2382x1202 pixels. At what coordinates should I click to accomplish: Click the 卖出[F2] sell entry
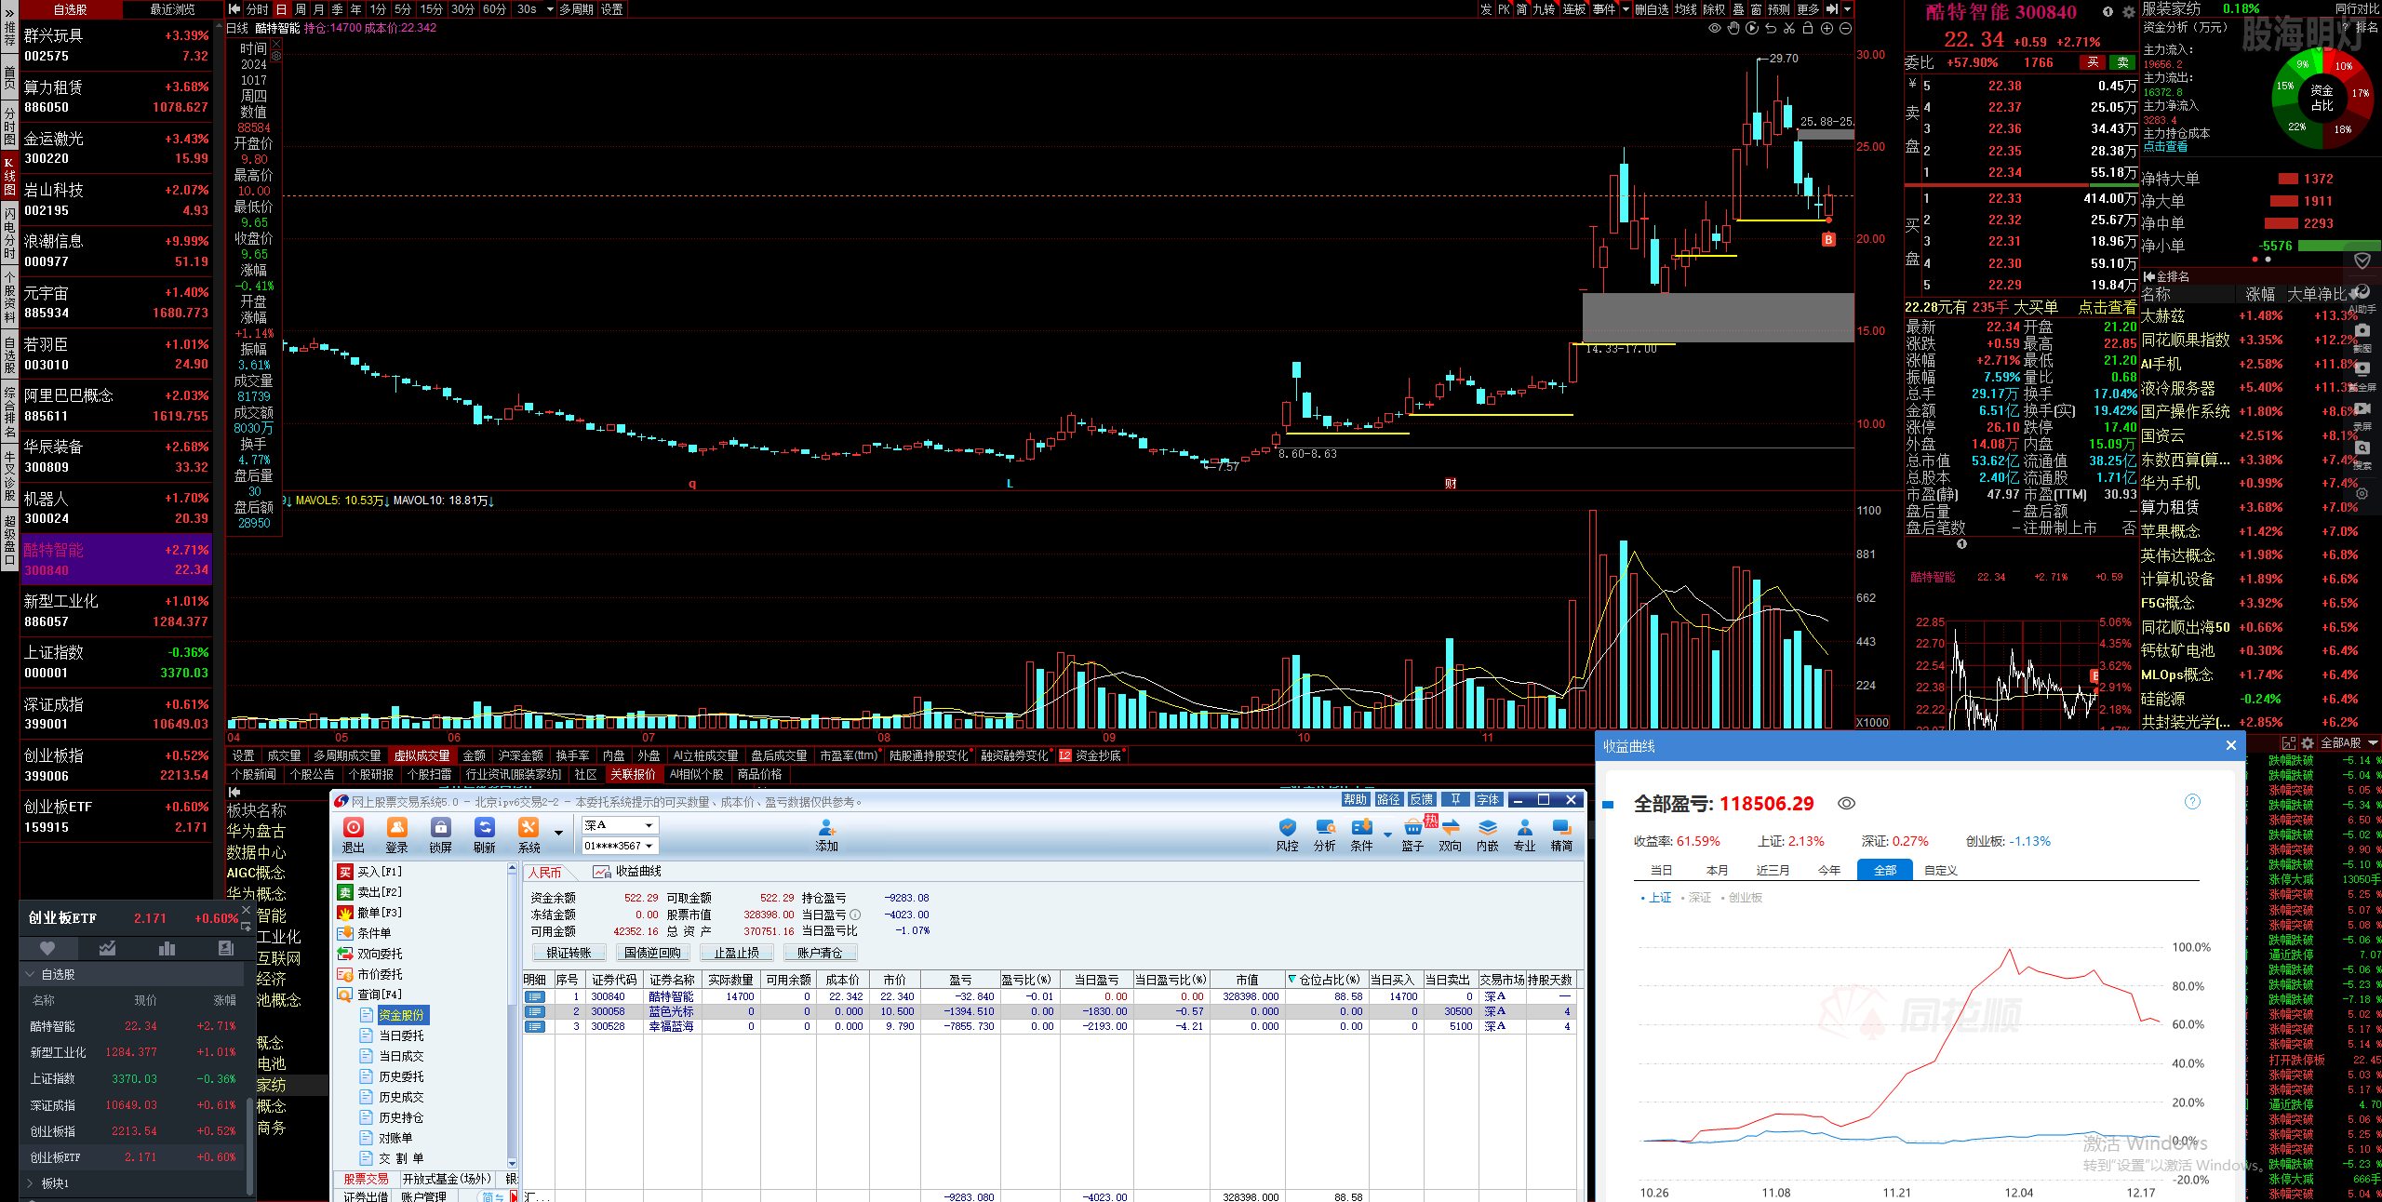pyautogui.click(x=370, y=892)
